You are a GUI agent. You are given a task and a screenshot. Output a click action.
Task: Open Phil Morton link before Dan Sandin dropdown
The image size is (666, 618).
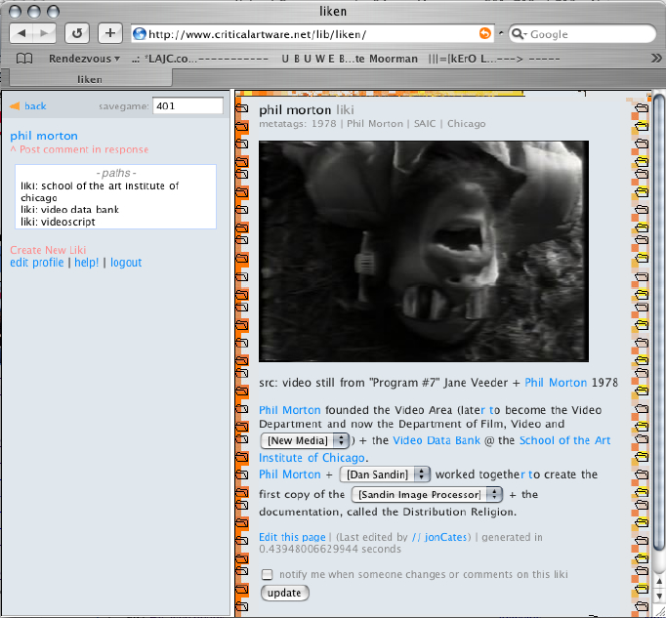[x=290, y=474]
